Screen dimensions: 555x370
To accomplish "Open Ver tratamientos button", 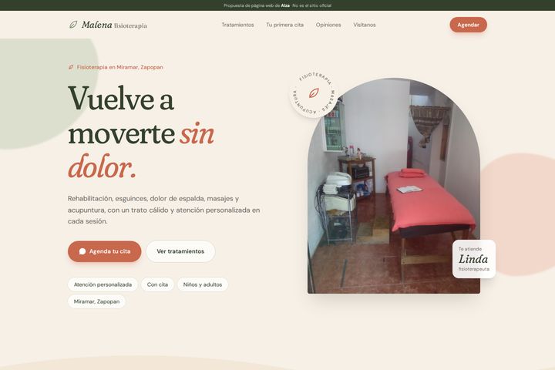I will (x=180, y=251).
